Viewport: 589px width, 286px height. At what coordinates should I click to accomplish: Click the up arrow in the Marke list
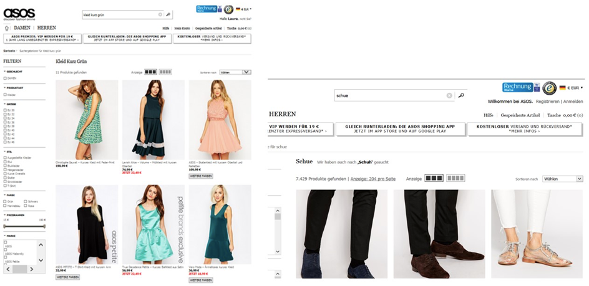[x=41, y=245]
